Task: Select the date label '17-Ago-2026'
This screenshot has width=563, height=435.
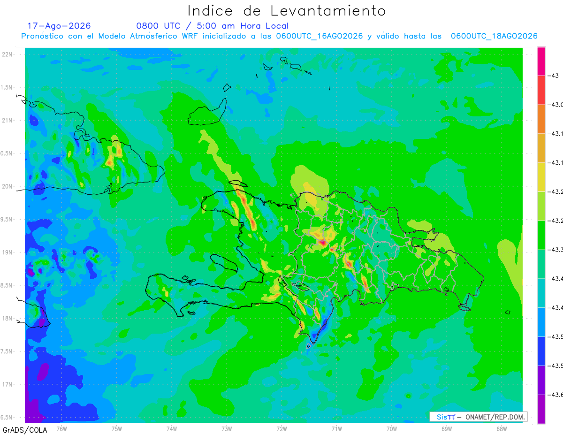Action: click(59, 26)
